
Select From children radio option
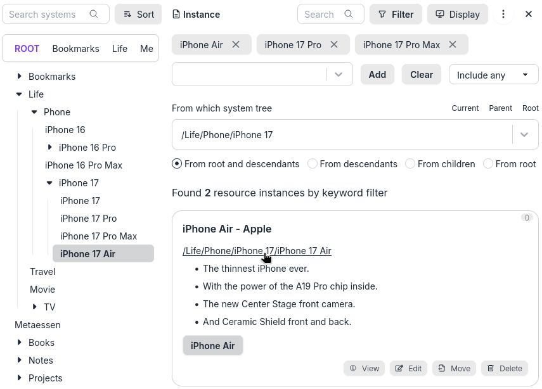pyautogui.click(x=410, y=164)
